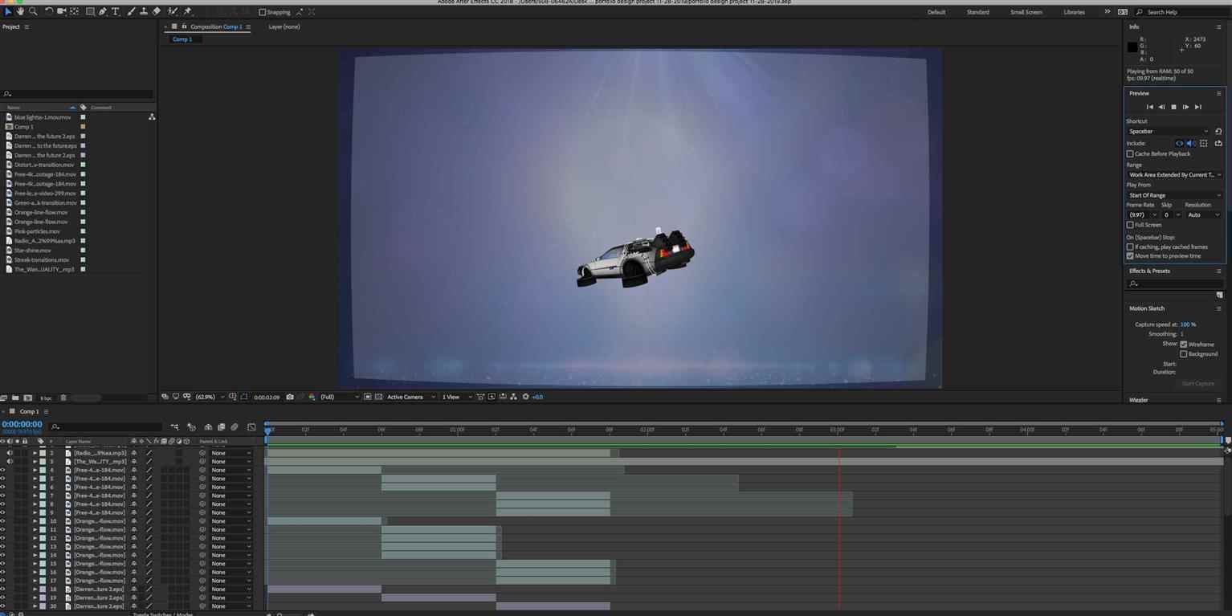The width and height of the screenshot is (1232, 616).
Task: Select the Rectangle shape tool
Action: [x=90, y=12]
